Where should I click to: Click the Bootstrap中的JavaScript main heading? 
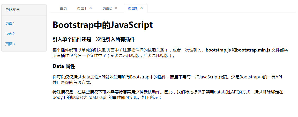(103, 25)
